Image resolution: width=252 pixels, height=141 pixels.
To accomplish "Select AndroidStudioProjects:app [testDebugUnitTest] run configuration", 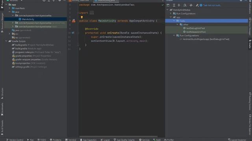I will tap(206, 39).
